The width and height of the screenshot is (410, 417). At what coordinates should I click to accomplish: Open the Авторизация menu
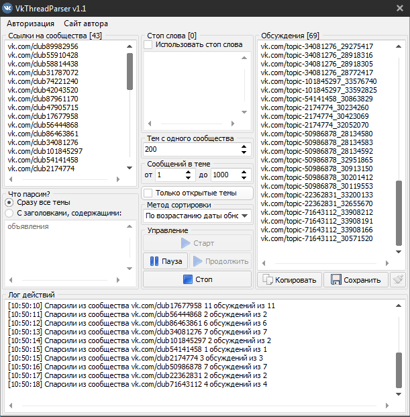[30, 24]
